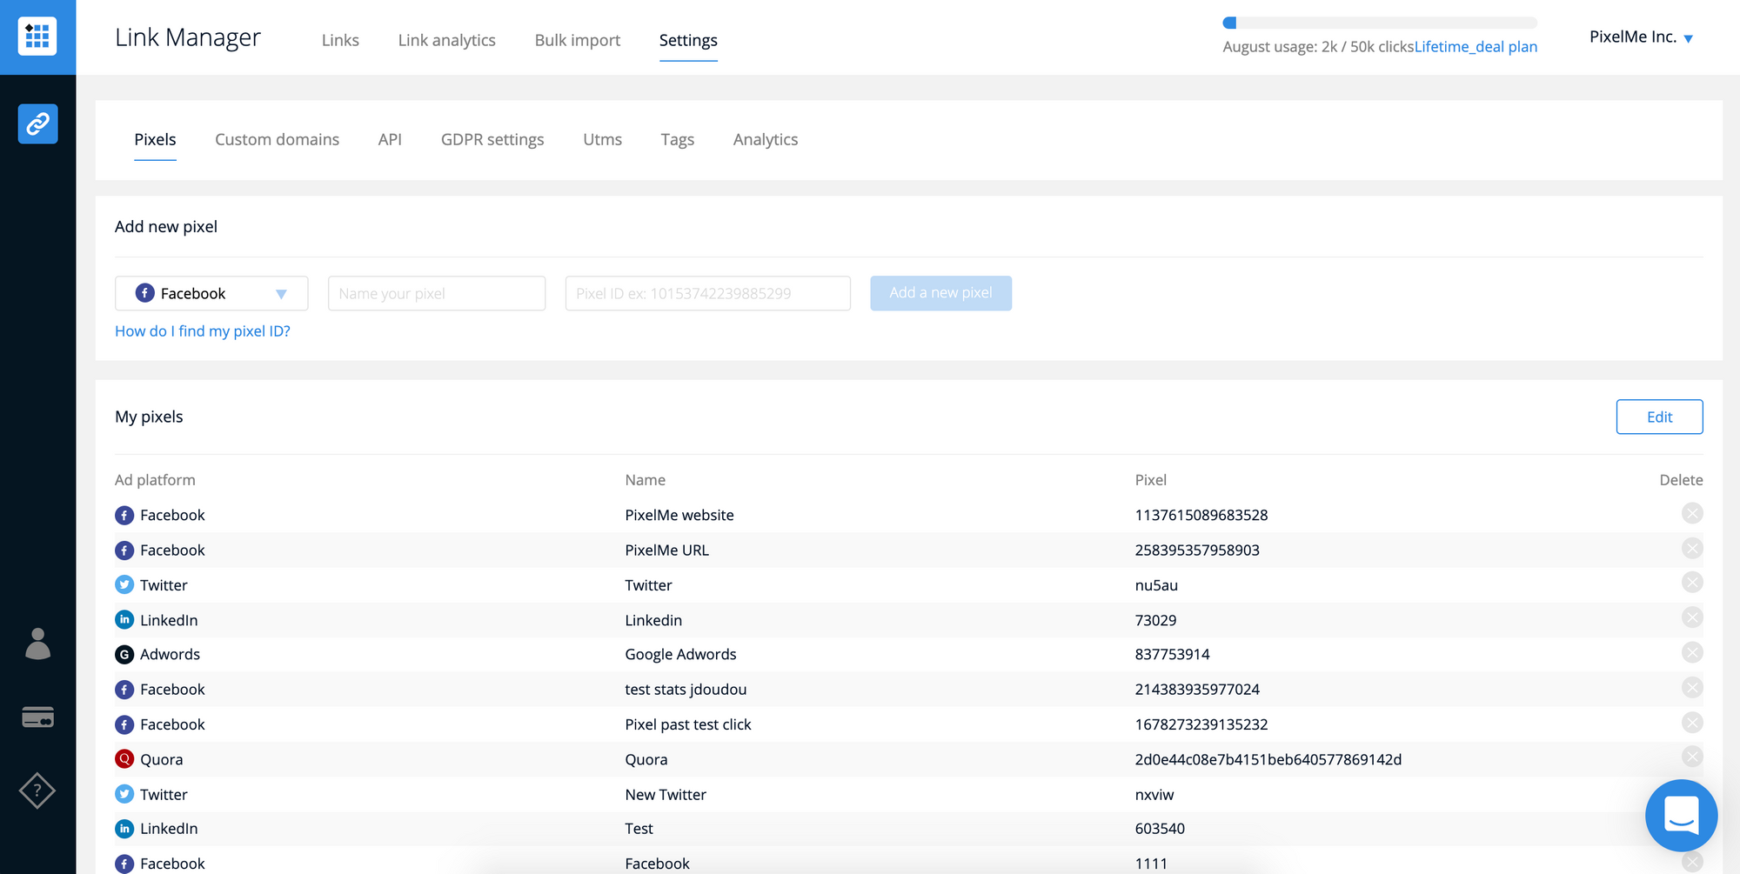
Task: Open the user profile sidebar icon
Action: (x=37, y=644)
